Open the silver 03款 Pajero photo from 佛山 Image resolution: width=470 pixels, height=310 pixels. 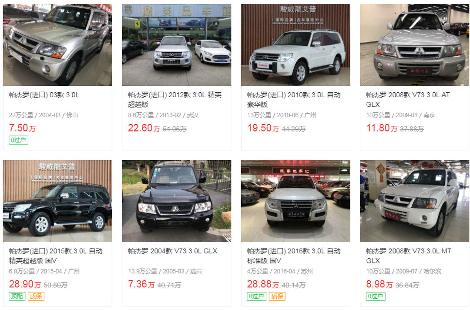(57, 45)
